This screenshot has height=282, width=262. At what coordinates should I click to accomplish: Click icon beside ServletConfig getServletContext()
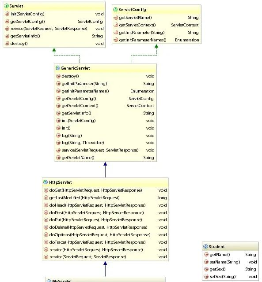[116, 25]
